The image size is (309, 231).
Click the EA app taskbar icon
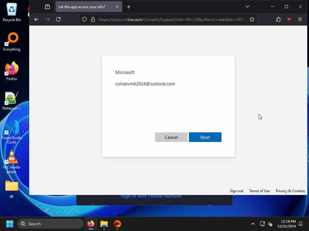coord(117,224)
